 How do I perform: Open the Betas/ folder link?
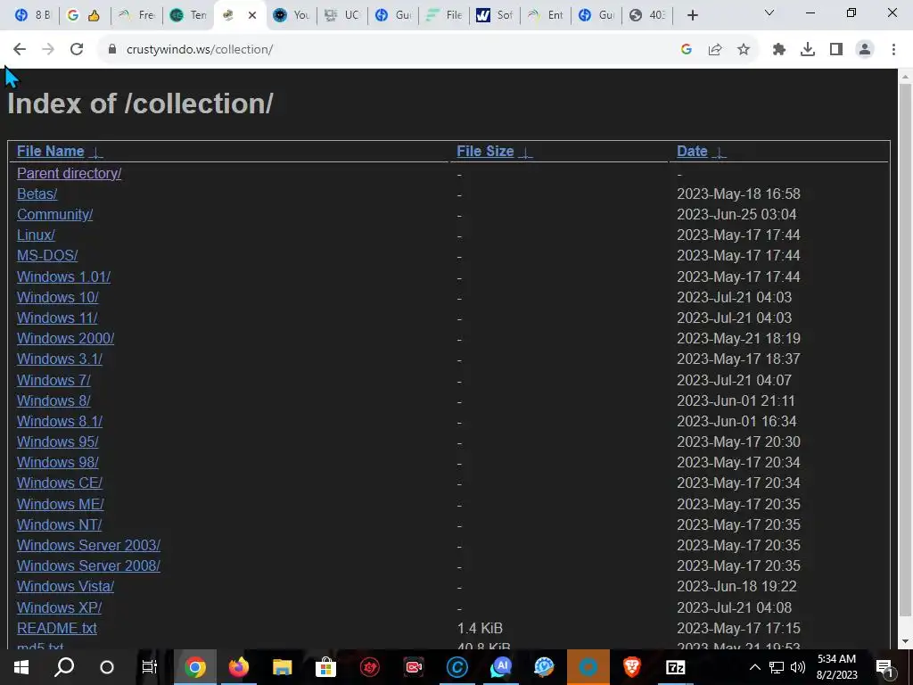point(37,194)
